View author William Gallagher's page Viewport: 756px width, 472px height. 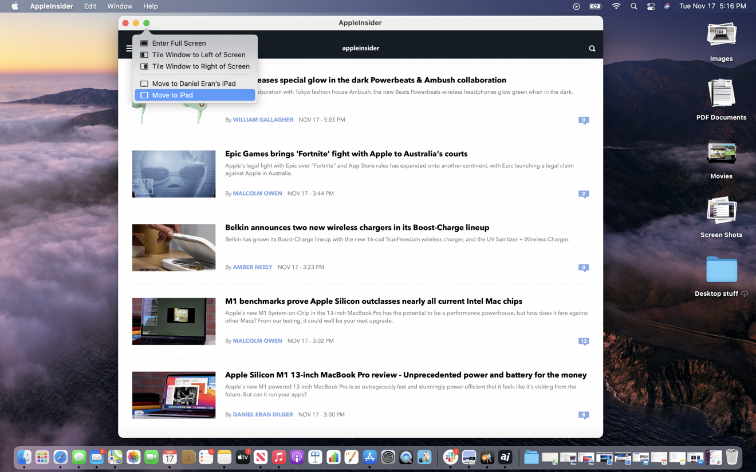coord(263,120)
